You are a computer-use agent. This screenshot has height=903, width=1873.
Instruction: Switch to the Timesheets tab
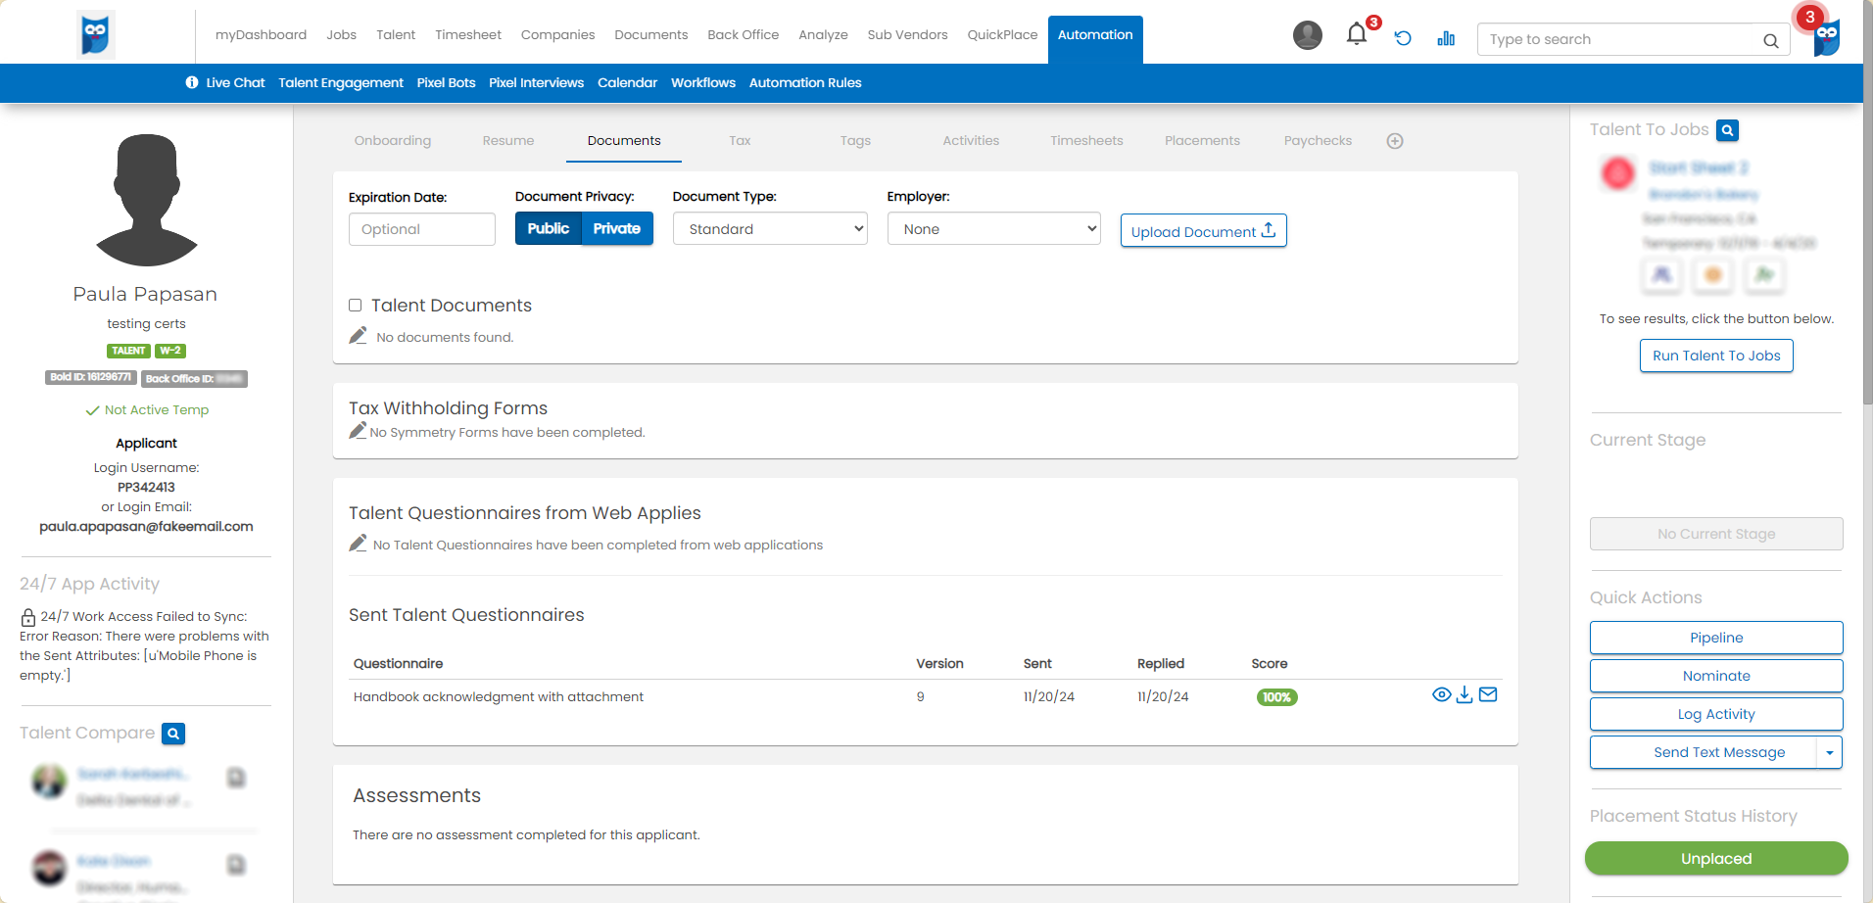(1086, 141)
